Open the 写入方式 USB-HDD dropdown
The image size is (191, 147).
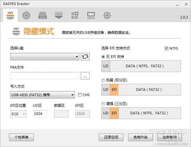(43, 95)
